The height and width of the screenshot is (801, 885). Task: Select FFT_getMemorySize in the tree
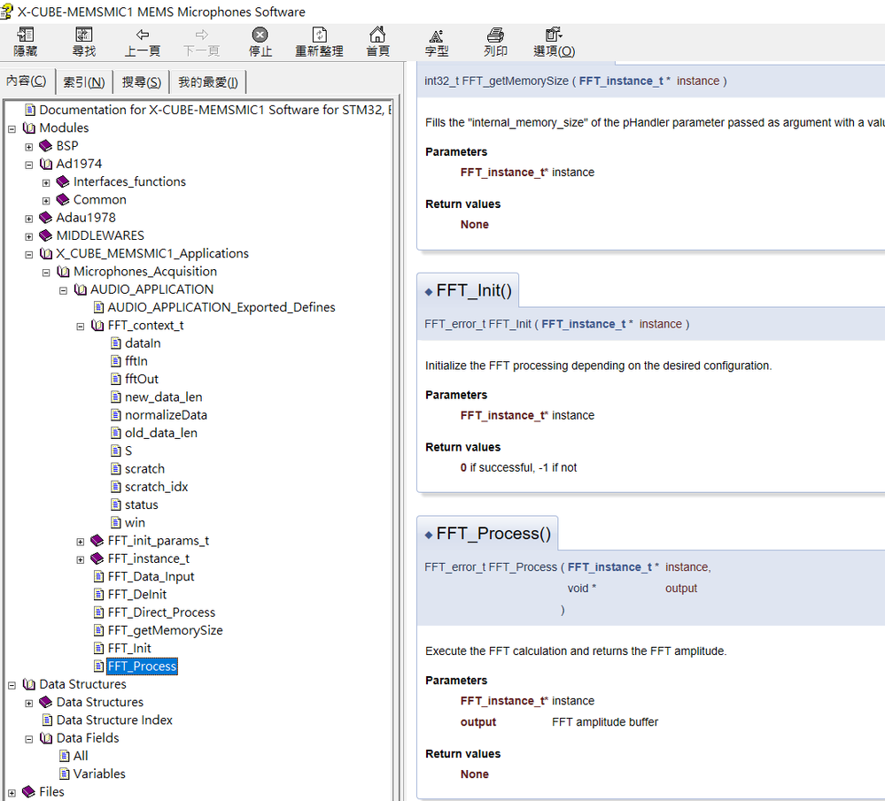click(166, 631)
